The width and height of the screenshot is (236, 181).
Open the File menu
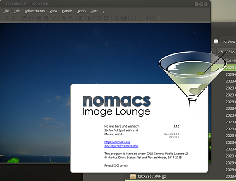coord(6,11)
